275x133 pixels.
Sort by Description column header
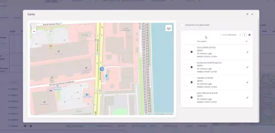[x=202, y=41]
